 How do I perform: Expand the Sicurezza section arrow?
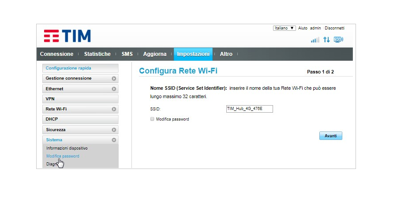pos(114,130)
